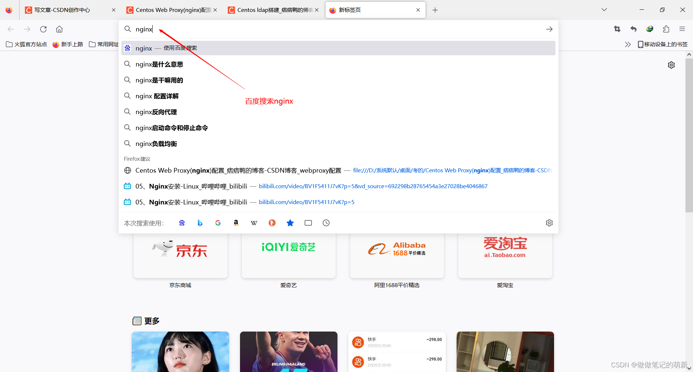This screenshot has height=372, width=693.
Task: Click the browser forward arrow
Action: 27,29
